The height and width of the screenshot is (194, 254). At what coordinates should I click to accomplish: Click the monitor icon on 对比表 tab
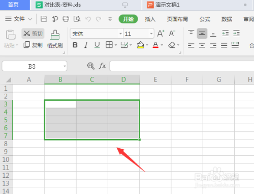click(x=125, y=5)
